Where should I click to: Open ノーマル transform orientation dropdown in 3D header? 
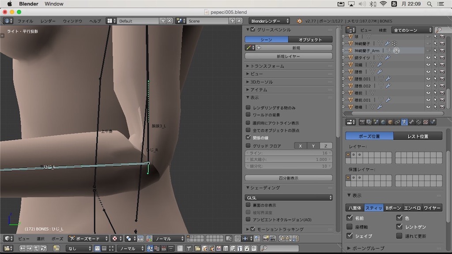pyautogui.click(x=169, y=239)
